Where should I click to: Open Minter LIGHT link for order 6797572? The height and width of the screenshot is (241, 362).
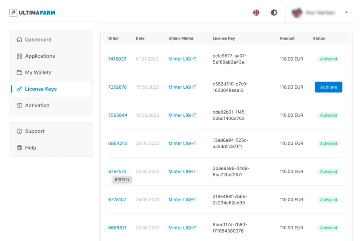[x=182, y=171]
